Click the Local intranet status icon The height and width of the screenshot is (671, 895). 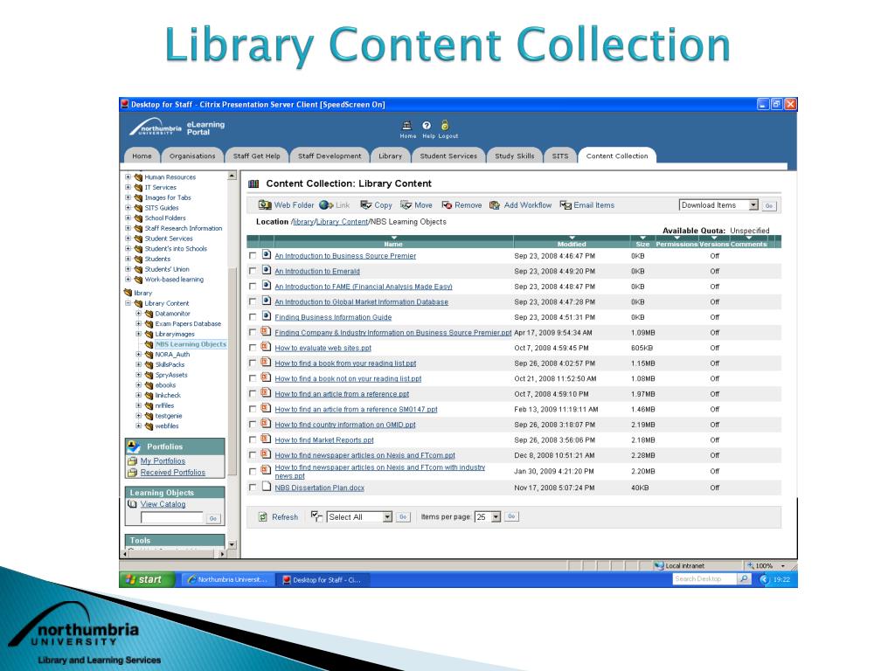tap(659, 565)
